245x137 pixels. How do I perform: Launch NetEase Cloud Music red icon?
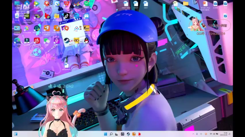click(x=37, y=41)
